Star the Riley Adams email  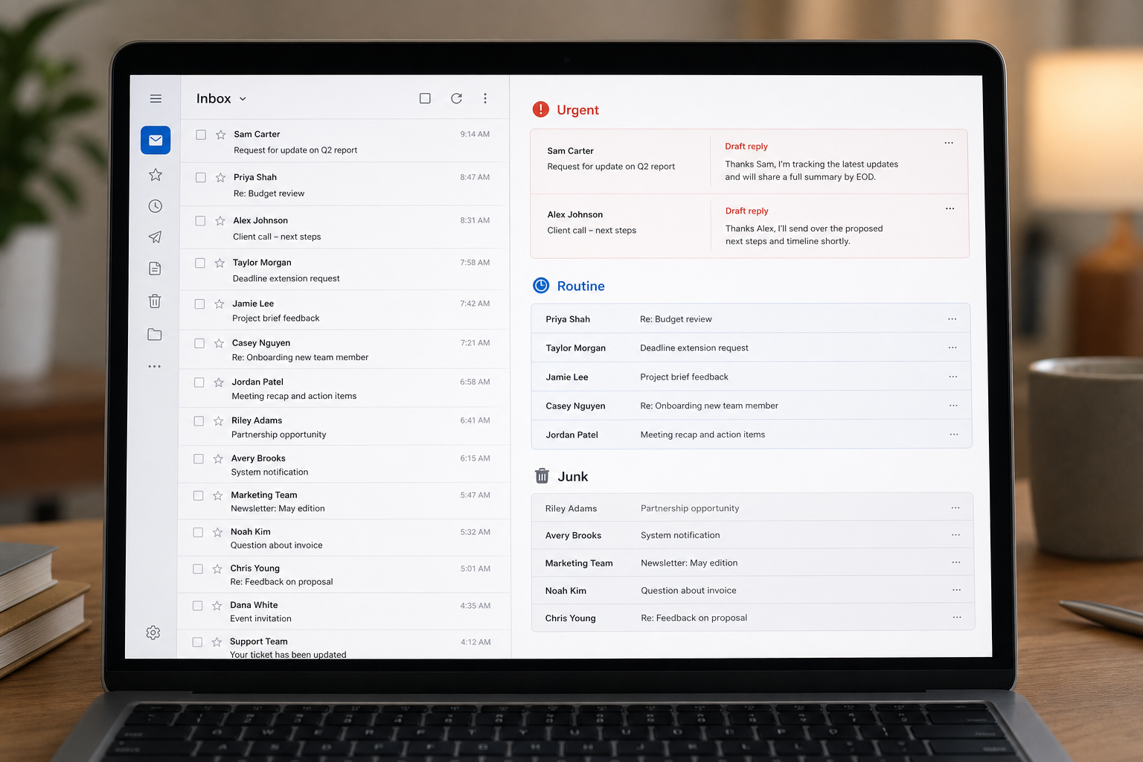[218, 421]
